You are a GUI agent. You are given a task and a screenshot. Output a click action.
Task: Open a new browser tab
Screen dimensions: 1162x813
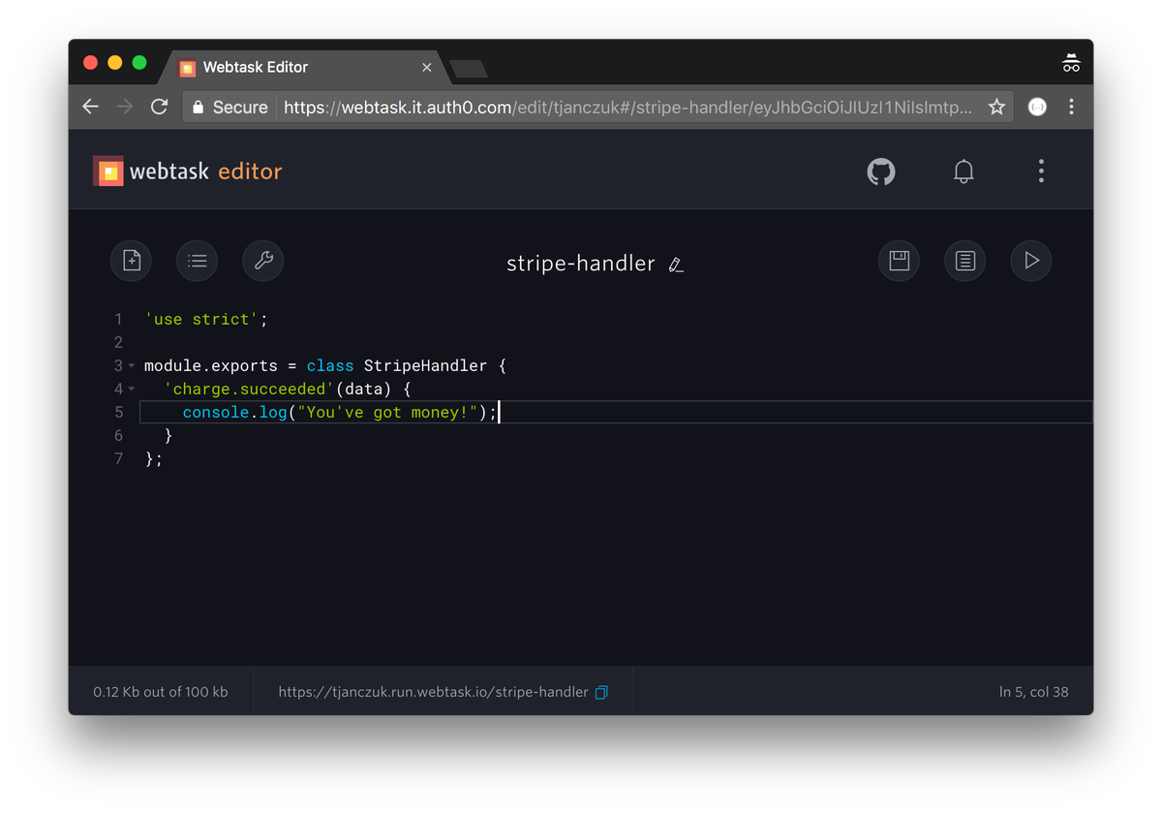coord(470,69)
